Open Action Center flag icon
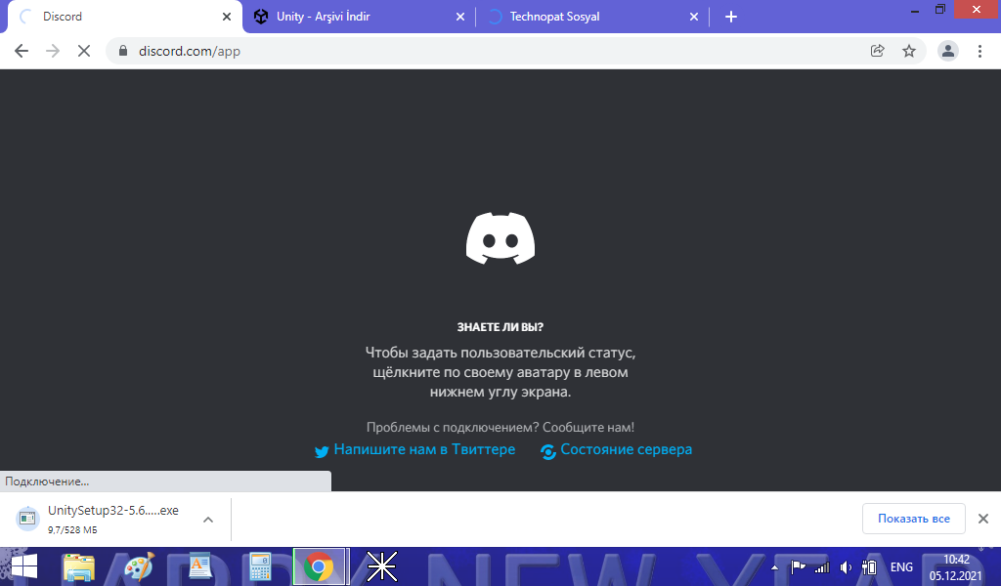This screenshot has height=586, width=1001. pos(798,566)
